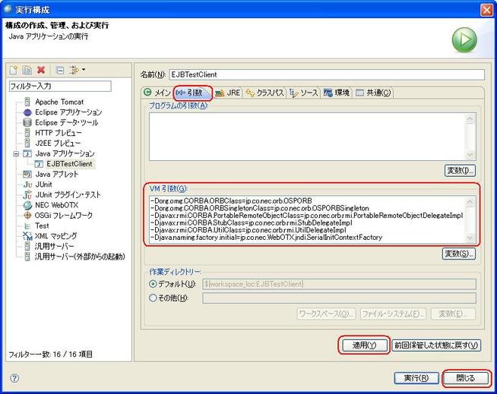Select 汎用サーバー(外部からの起動) item

click(80, 257)
